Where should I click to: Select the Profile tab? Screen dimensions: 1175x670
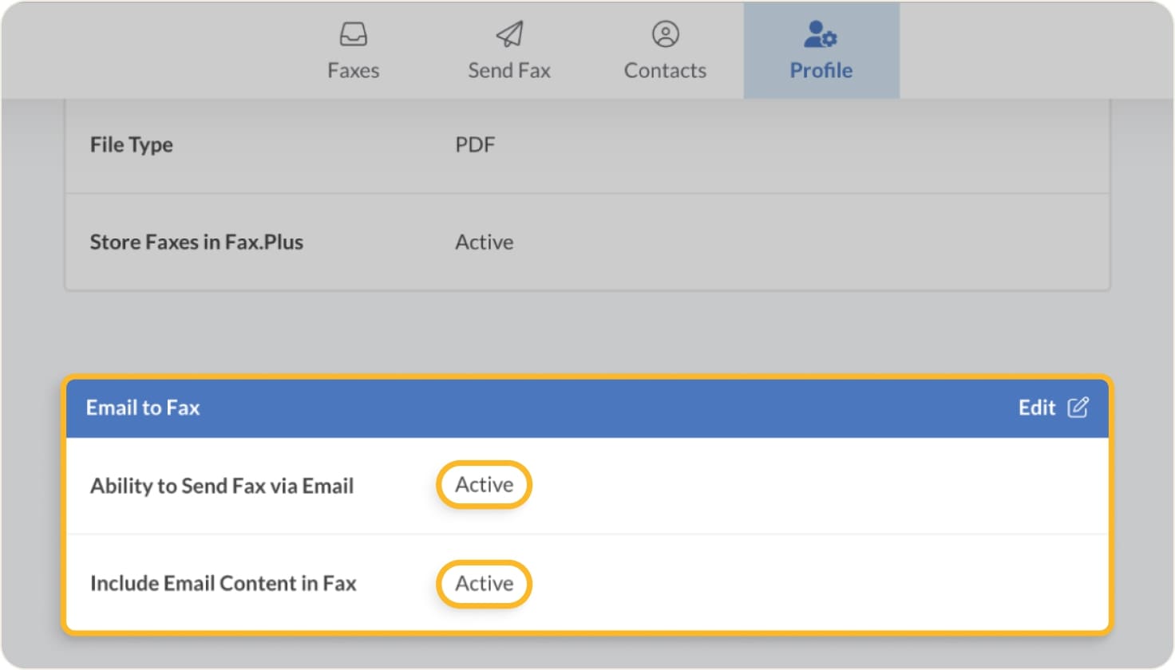coord(821,50)
